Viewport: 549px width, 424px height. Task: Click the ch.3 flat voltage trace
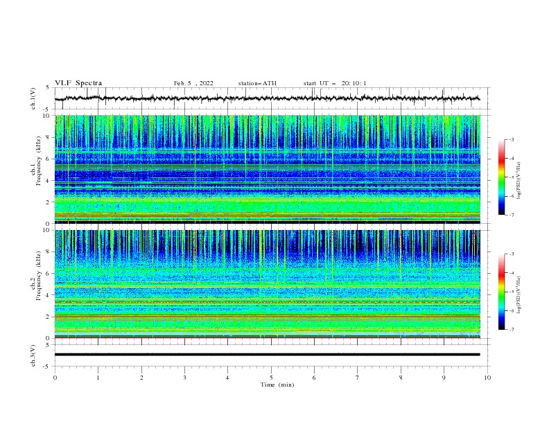pyautogui.click(x=267, y=355)
